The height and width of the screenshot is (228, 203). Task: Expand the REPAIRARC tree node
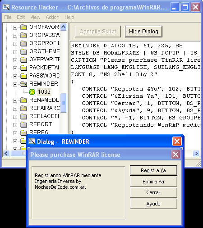pyautogui.click(x=15, y=109)
